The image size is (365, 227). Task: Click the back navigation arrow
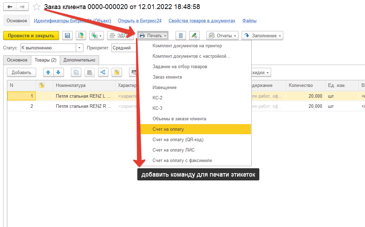pos(10,7)
